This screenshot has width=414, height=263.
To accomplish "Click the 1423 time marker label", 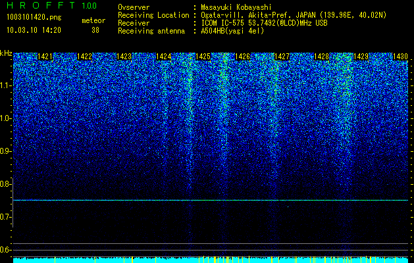I will pyautogui.click(x=124, y=57).
